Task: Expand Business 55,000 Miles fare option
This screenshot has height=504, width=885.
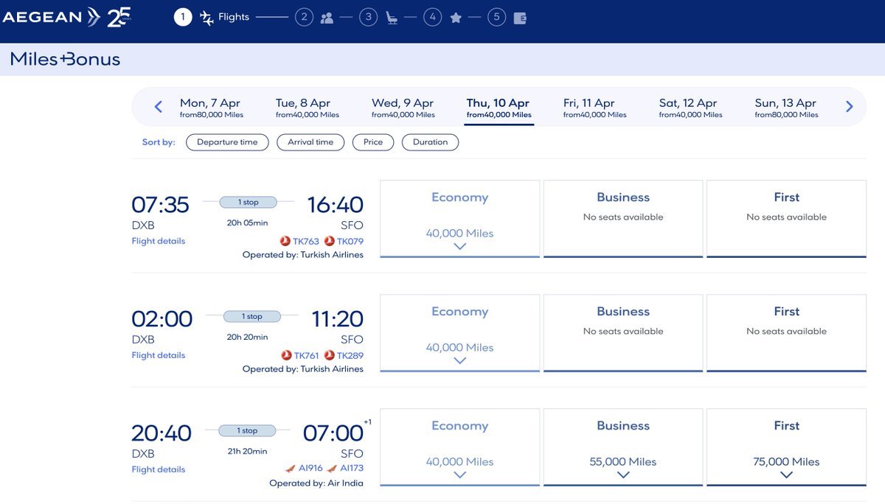Action: tap(623, 474)
